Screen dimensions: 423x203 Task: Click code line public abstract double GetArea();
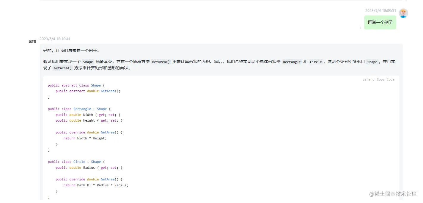[x=88, y=91]
